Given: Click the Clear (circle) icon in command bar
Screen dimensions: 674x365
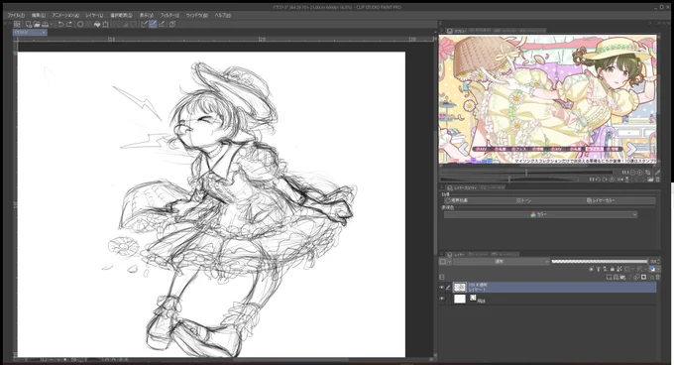Looking at the screenshot, I should (80, 24).
